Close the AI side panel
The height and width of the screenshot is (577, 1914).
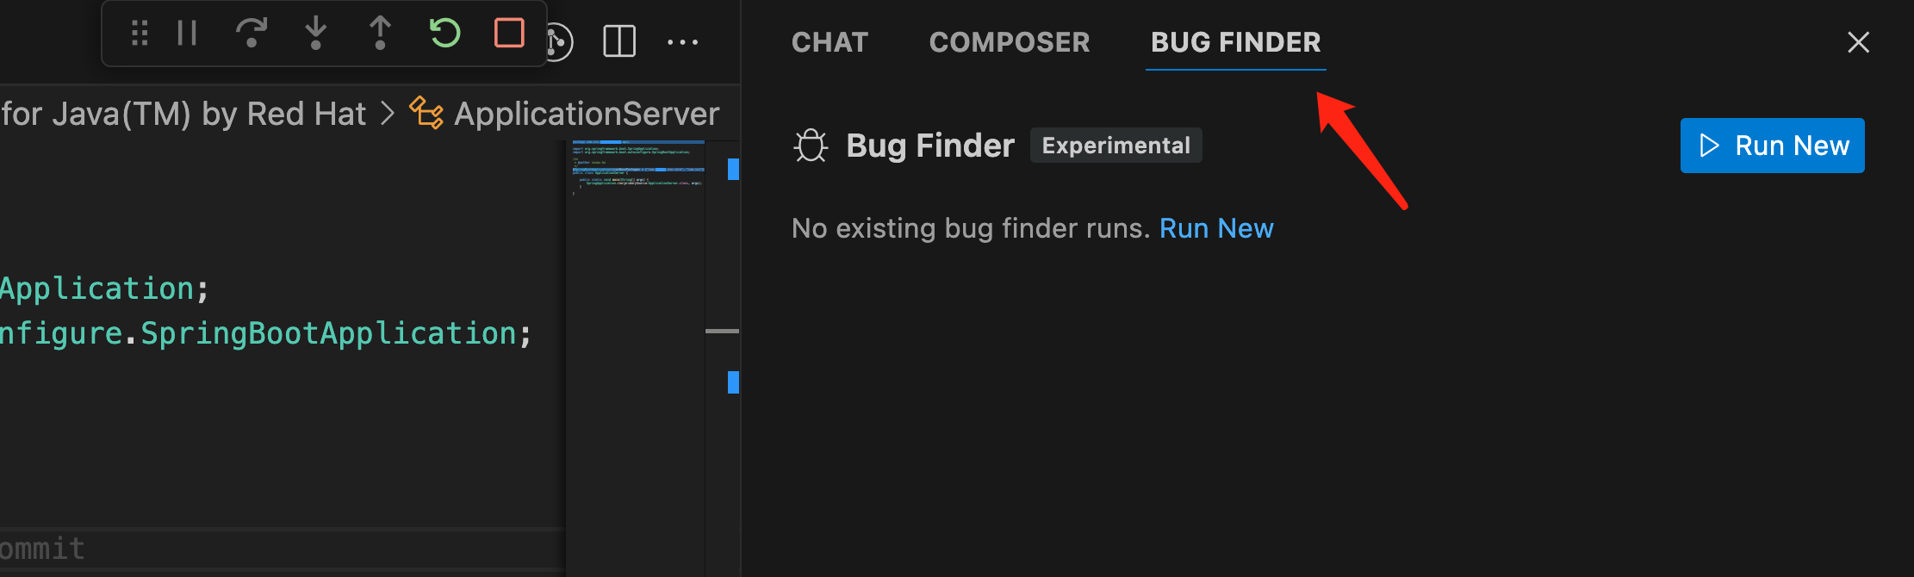[1858, 42]
